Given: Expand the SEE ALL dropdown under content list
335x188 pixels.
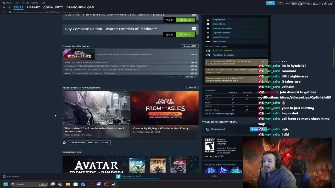Looking at the screenshot, I should pos(191,77).
